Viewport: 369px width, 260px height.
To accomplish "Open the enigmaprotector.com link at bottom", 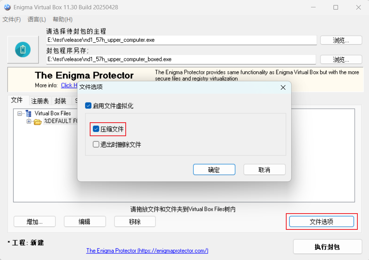I will click(x=147, y=251).
